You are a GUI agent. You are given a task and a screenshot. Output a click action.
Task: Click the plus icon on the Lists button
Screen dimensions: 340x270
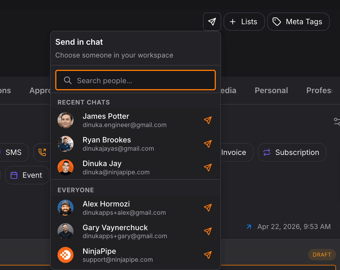(233, 21)
